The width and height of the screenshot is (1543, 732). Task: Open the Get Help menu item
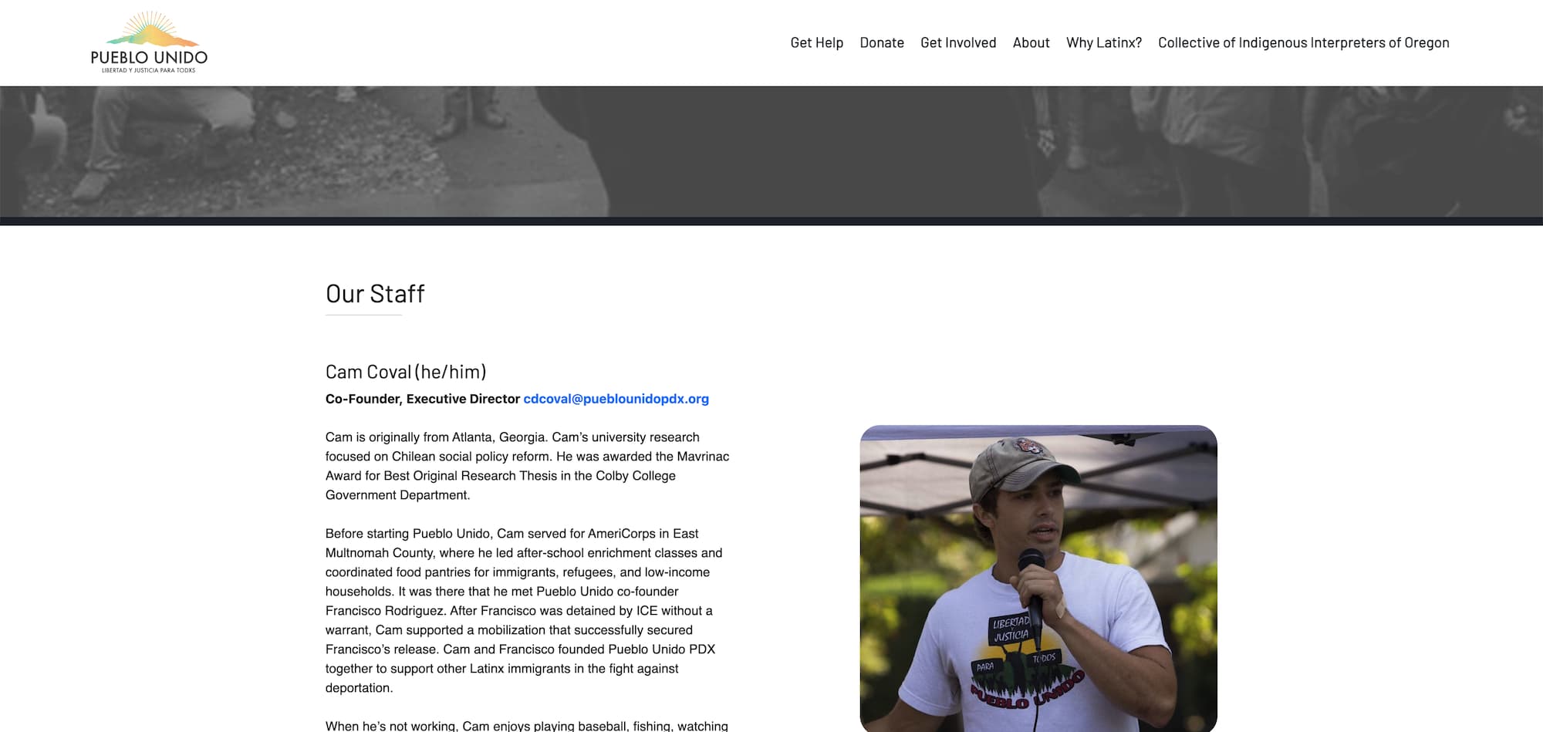pos(816,43)
